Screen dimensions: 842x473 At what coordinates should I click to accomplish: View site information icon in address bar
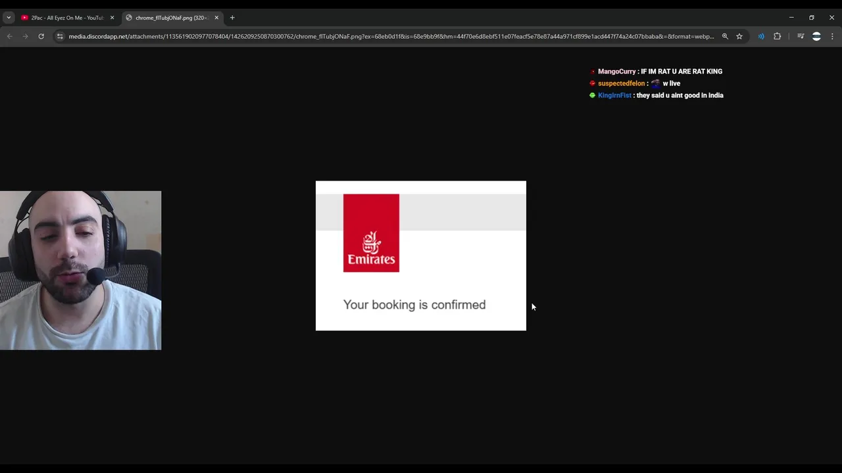pyautogui.click(x=60, y=36)
